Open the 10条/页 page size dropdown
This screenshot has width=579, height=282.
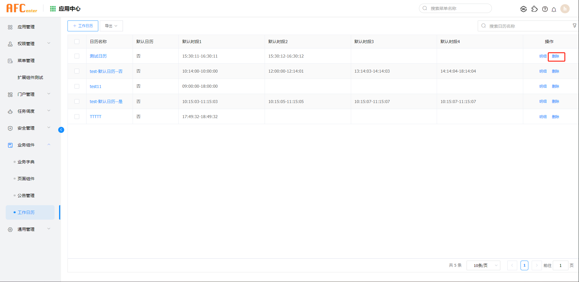pyautogui.click(x=483, y=265)
